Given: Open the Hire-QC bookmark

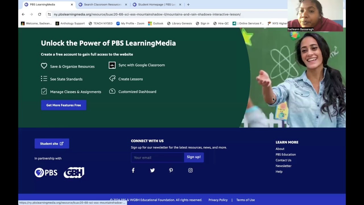Looking at the screenshot, I should pyautogui.click(x=221, y=23).
